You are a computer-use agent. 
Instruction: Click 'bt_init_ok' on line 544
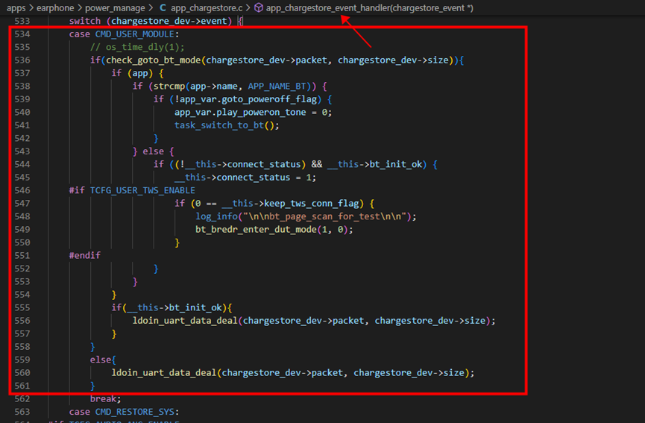pyautogui.click(x=395, y=164)
